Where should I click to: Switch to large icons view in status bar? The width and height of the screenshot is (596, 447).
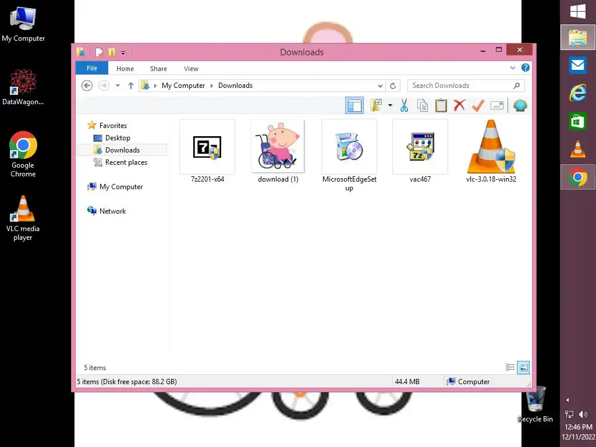[523, 367]
